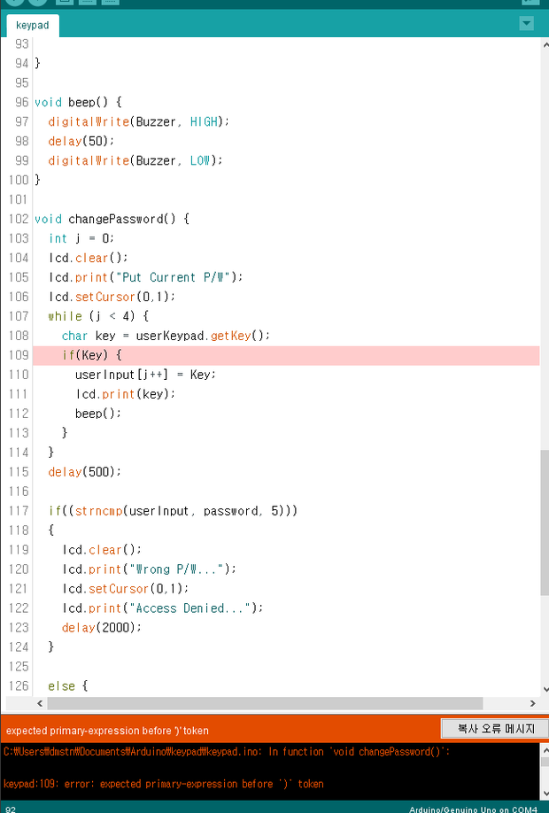
Task: Open the tab options dropdown arrow
Action: (x=528, y=24)
